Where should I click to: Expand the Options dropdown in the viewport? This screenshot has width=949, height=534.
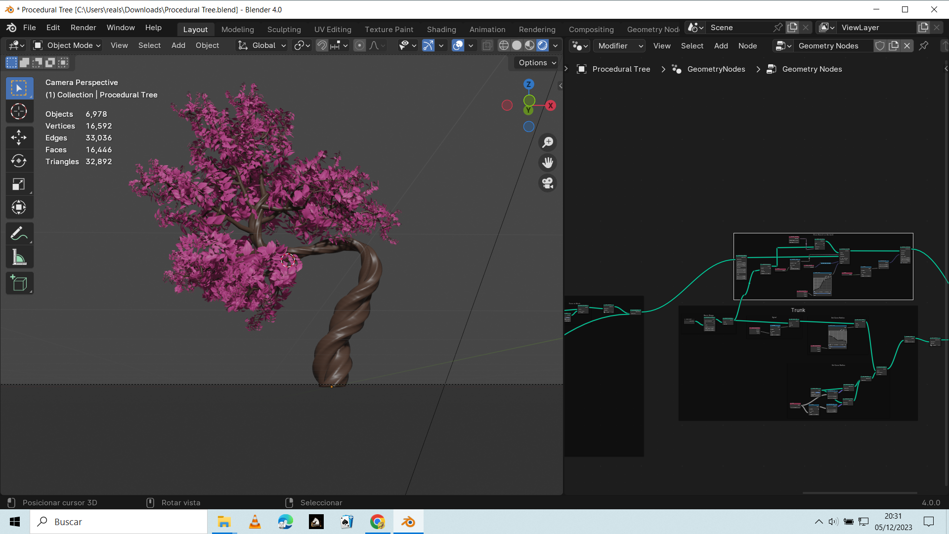[537, 63]
